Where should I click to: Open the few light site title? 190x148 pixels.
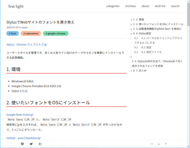coord(16,6)
